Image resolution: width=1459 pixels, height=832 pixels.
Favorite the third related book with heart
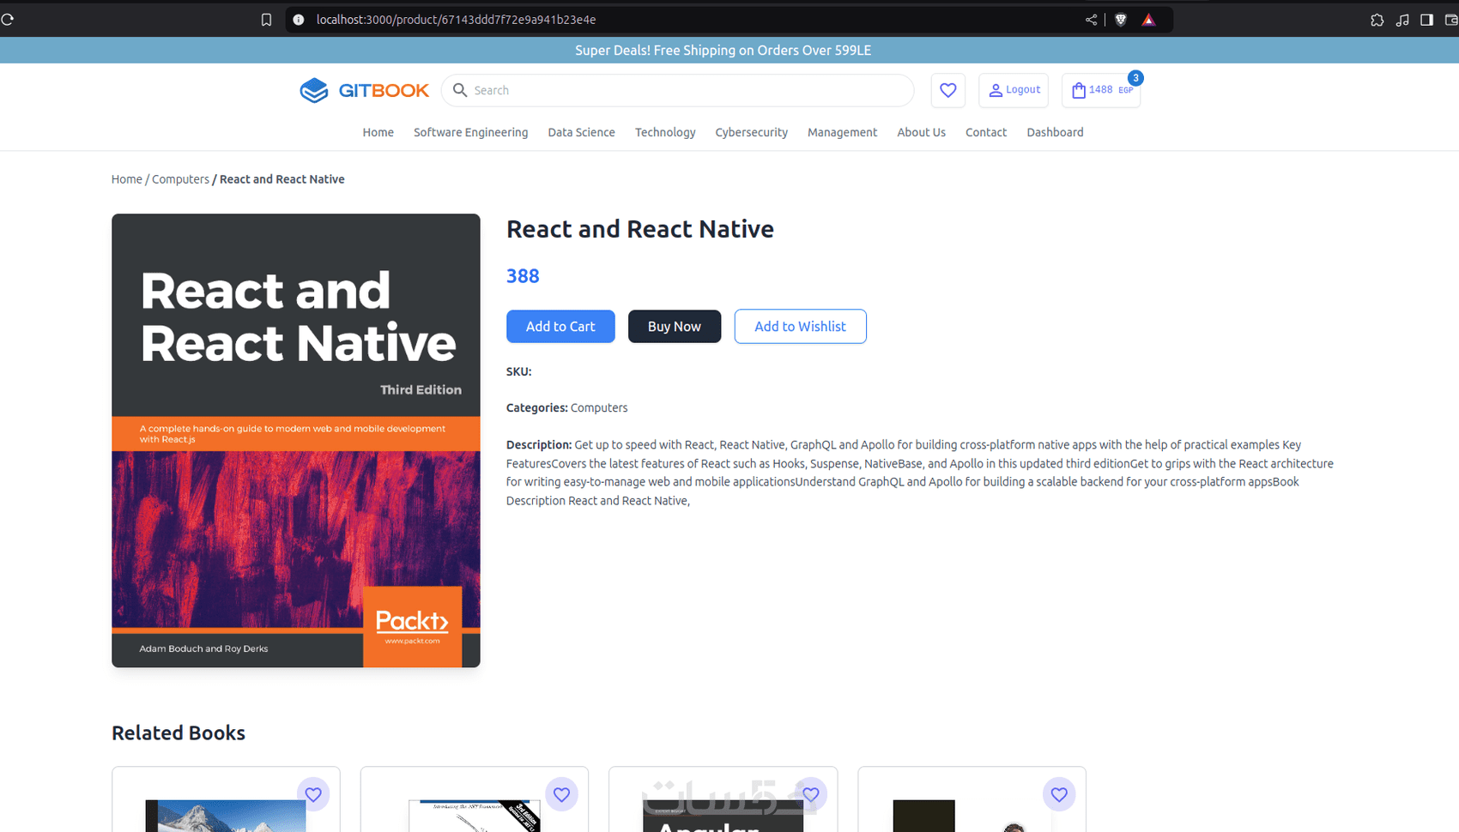click(x=810, y=794)
